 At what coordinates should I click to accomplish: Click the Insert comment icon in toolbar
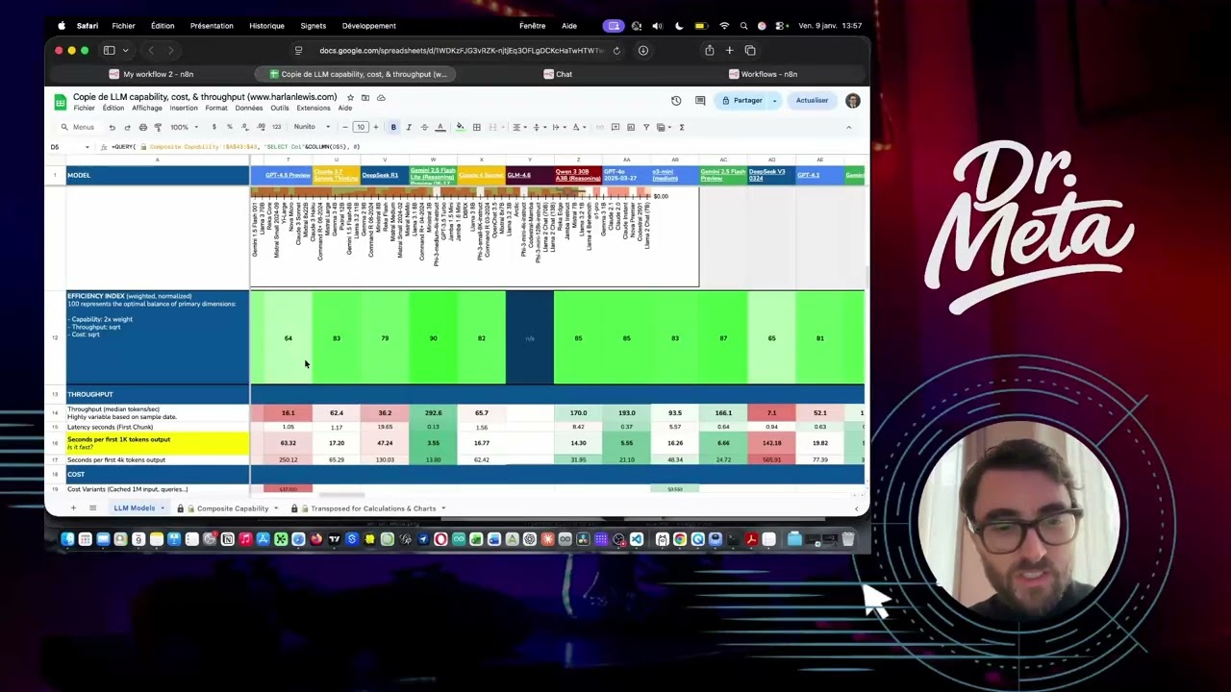tap(615, 127)
